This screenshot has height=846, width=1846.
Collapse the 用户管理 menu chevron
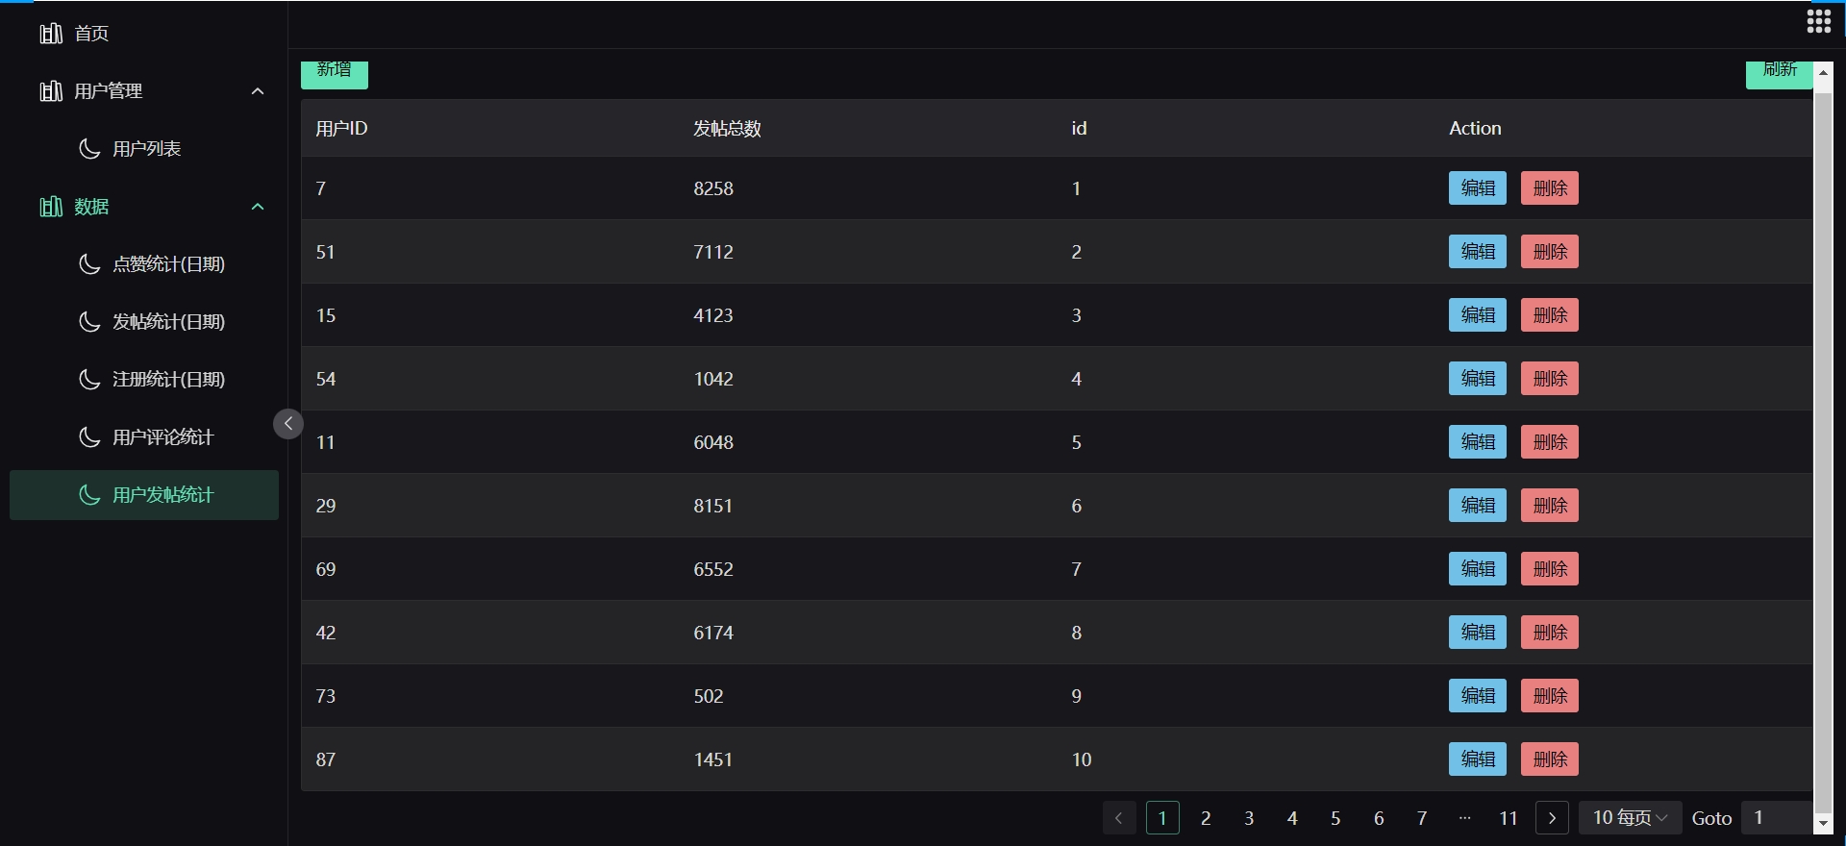[258, 91]
